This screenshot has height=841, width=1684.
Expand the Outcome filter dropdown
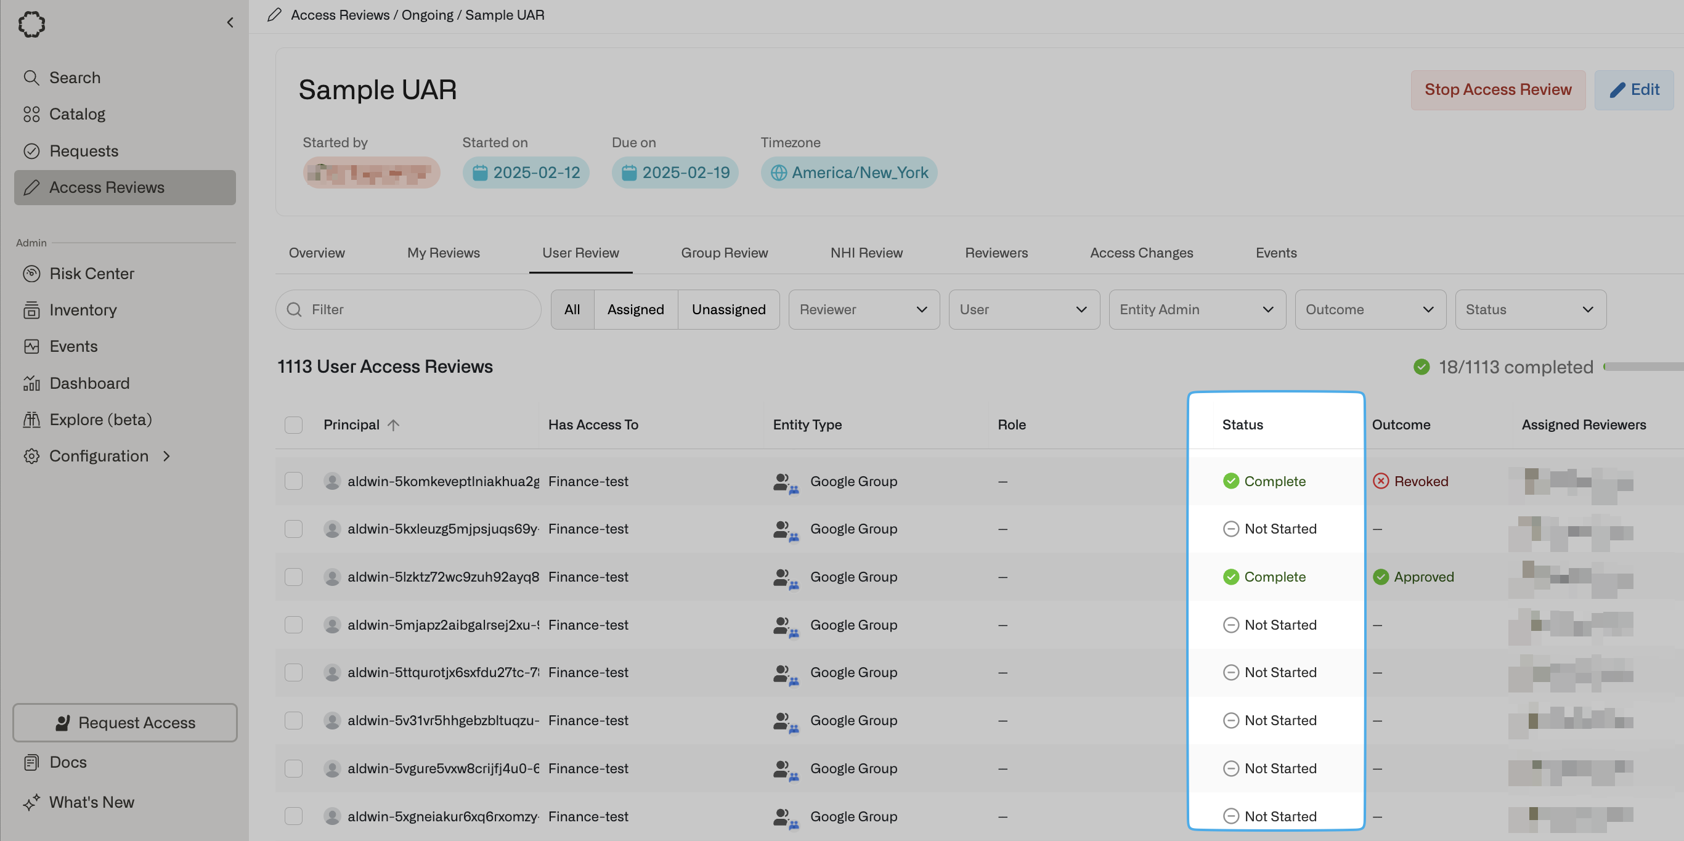point(1370,310)
